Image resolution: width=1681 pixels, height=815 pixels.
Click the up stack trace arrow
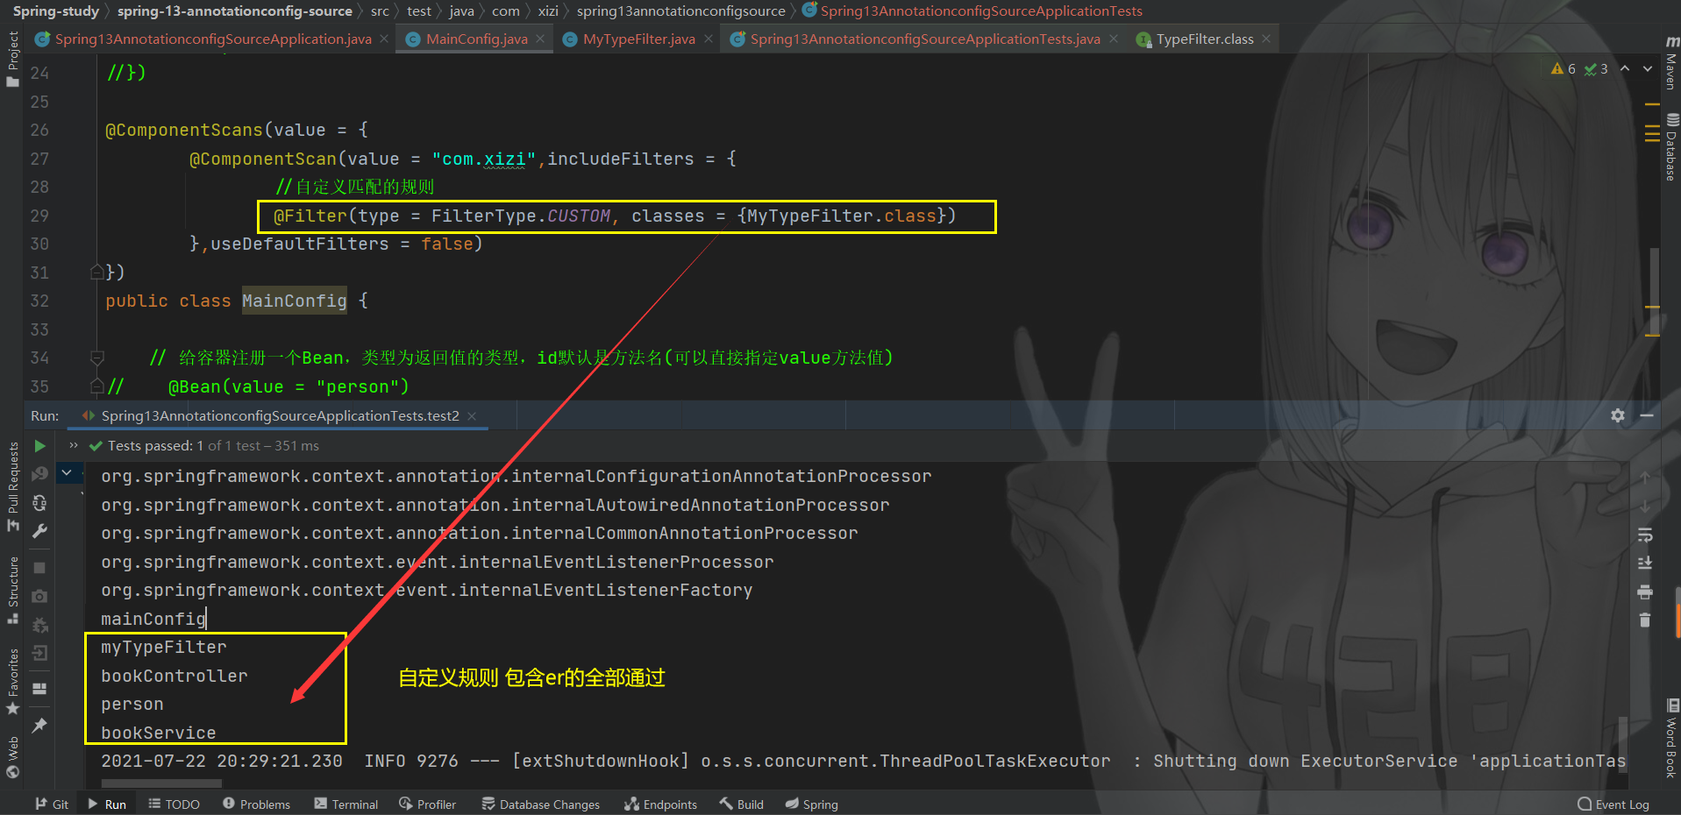(1645, 478)
